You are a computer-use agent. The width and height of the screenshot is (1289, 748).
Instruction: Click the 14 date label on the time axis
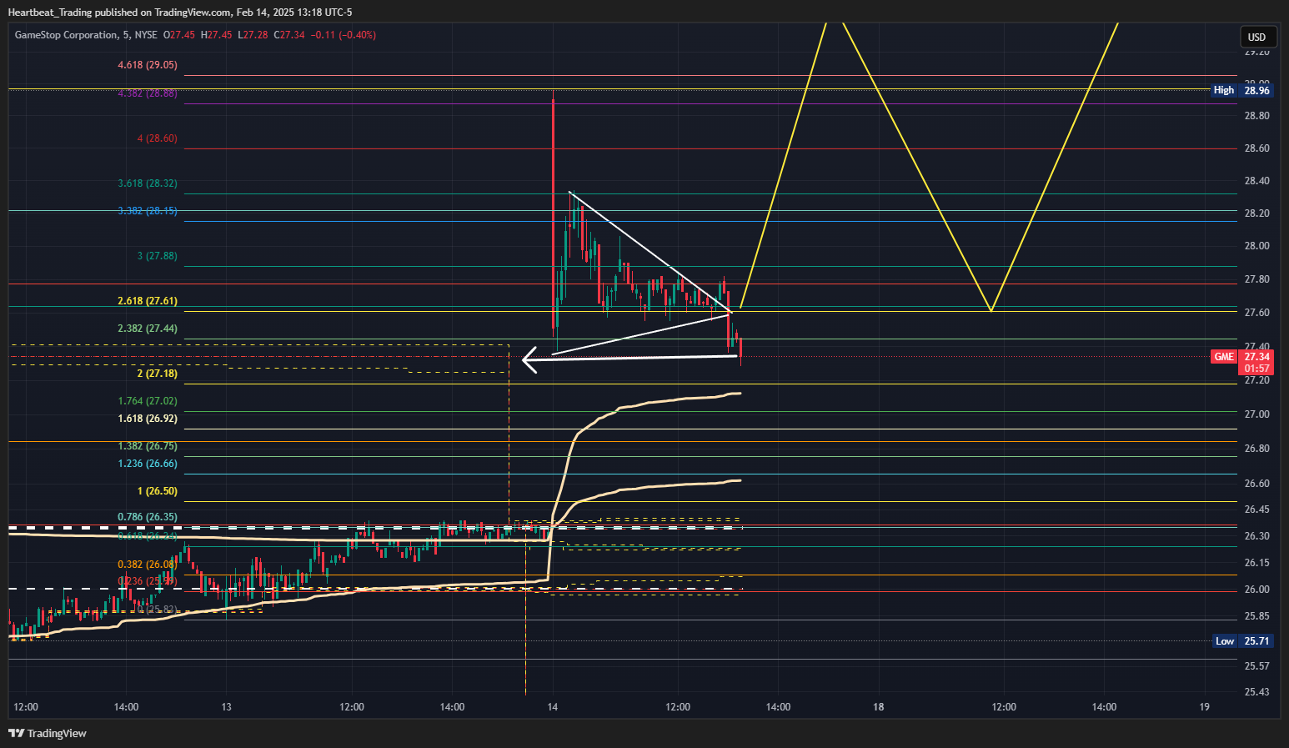click(x=553, y=707)
